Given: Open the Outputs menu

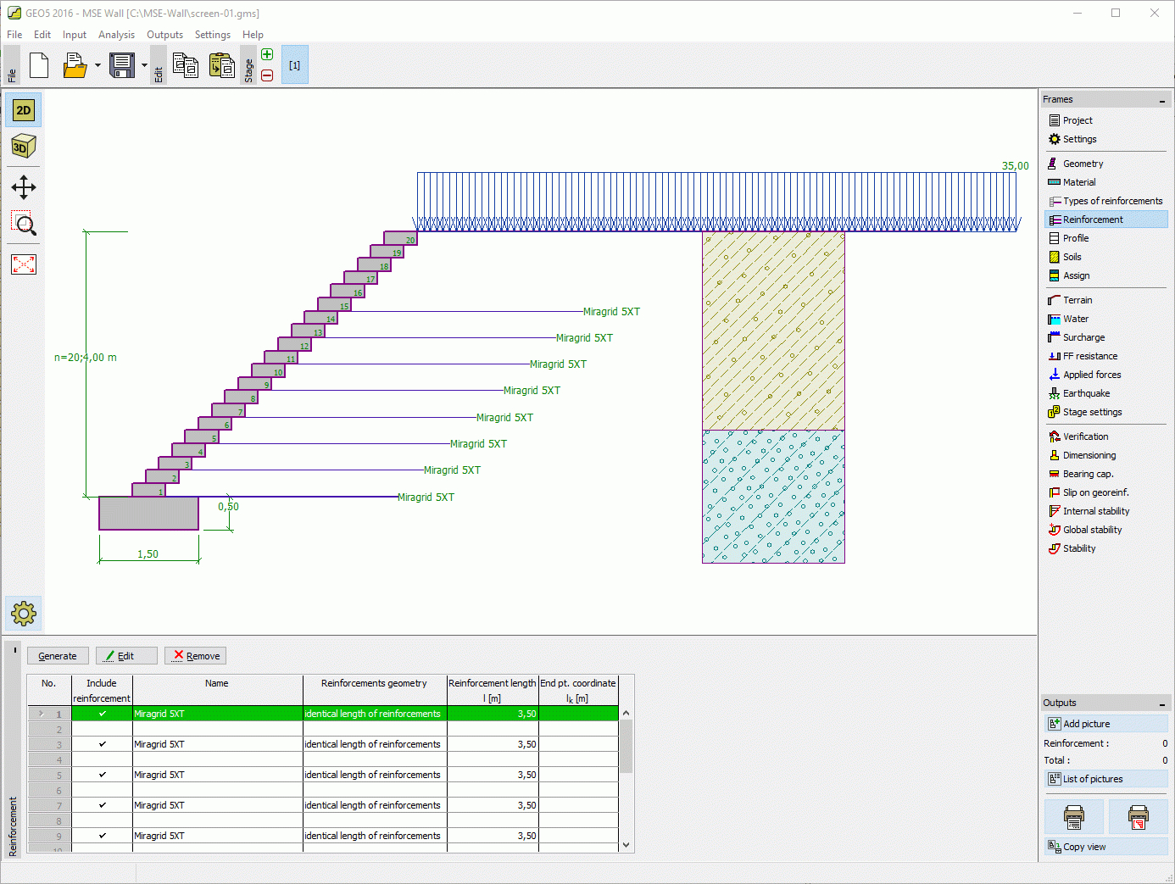Looking at the screenshot, I should tap(164, 34).
